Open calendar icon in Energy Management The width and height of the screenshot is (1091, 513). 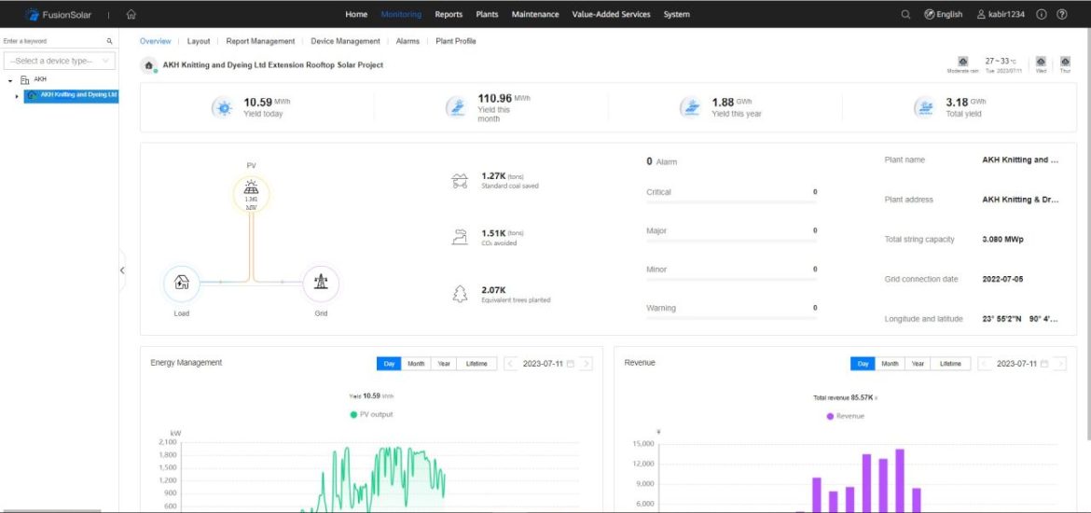pyautogui.click(x=571, y=364)
